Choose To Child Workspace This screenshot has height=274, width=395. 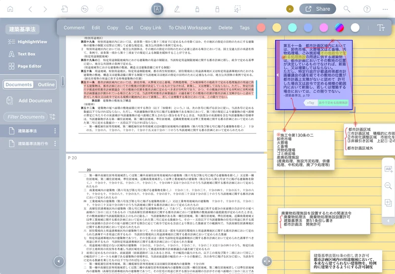click(x=190, y=28)
